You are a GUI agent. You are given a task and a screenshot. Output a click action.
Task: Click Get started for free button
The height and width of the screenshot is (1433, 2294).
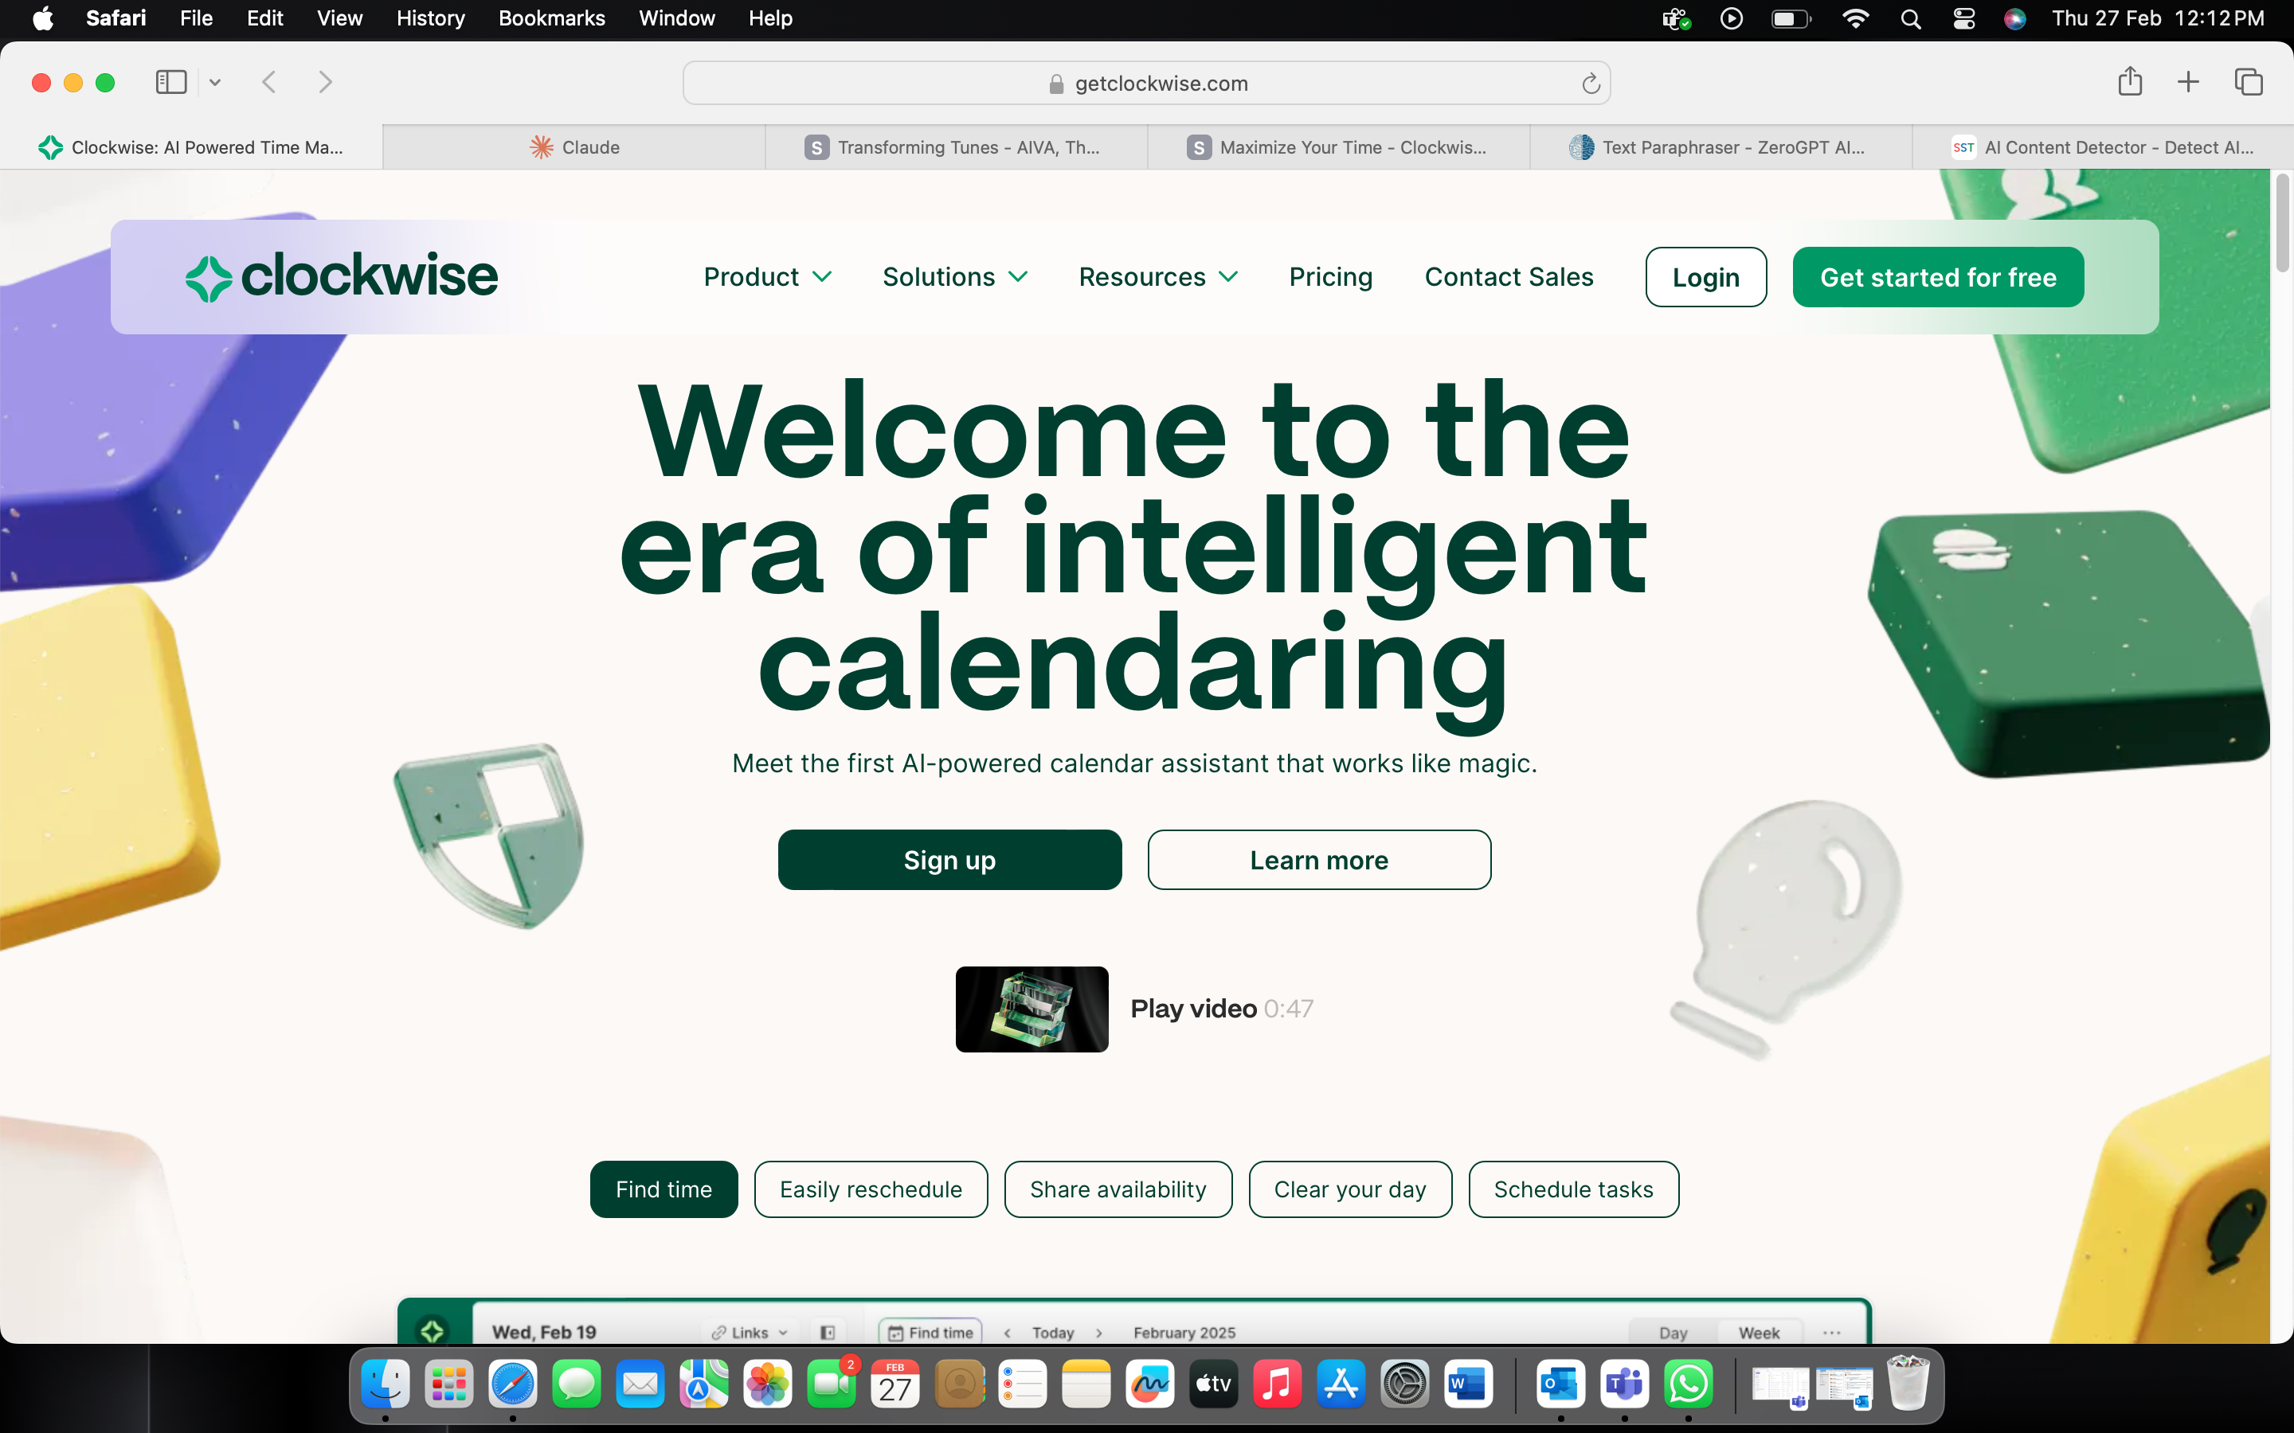point(1938,277)
